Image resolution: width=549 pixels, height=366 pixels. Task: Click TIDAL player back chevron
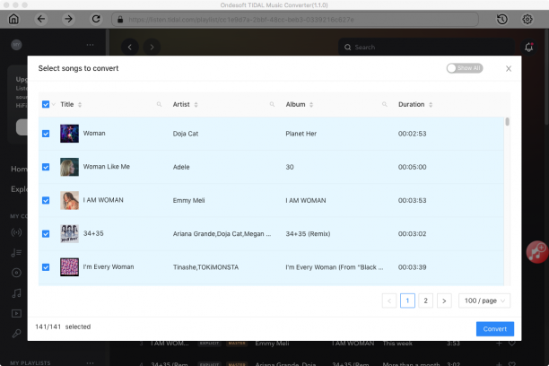click(x=130, y=47)
